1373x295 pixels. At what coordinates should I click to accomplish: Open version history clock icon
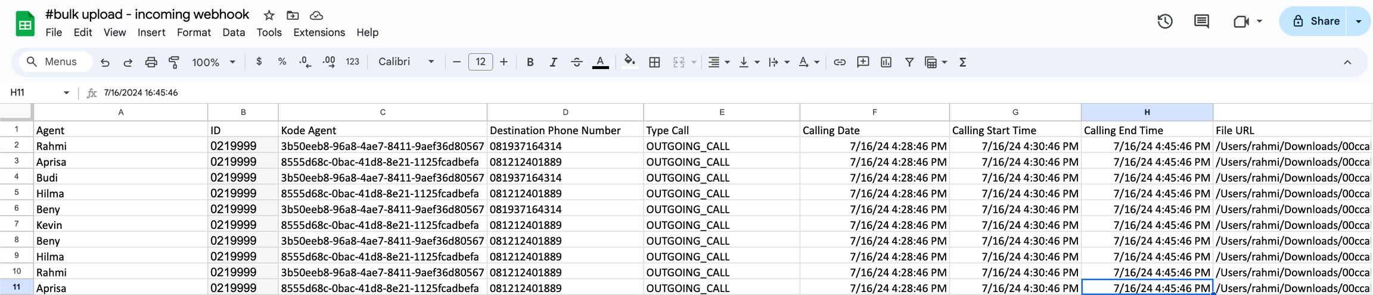1164,21
